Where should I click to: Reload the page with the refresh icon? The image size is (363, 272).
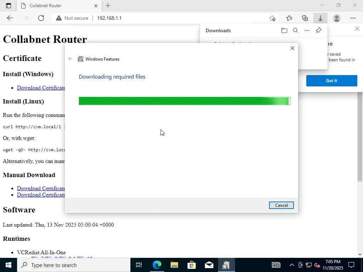(x=41, y=18)
